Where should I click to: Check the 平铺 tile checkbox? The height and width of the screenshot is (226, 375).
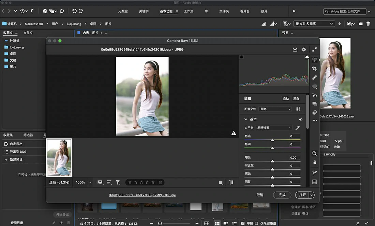click(x=243, y=223)
